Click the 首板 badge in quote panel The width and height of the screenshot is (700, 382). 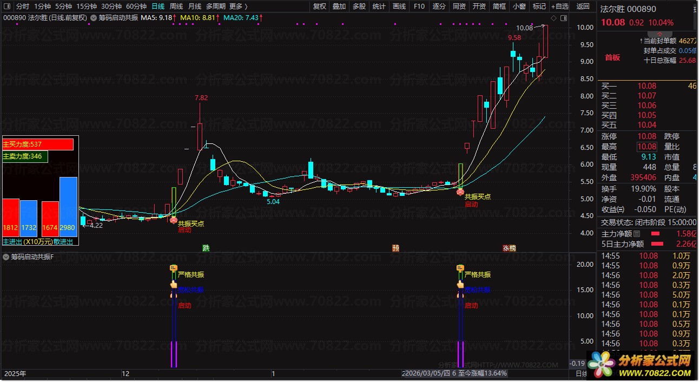(612, 57)
